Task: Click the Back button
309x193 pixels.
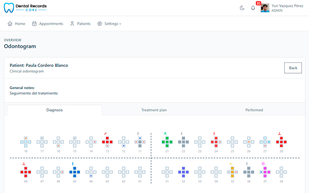Action: pyautogui.click(x=293, y=68)
